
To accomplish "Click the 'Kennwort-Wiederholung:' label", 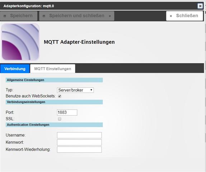I will coord(28,149).
